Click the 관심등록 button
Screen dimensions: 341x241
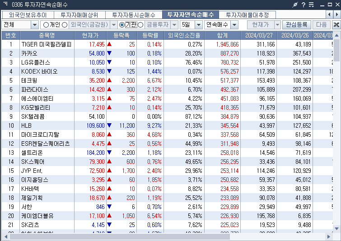(297, 25)
